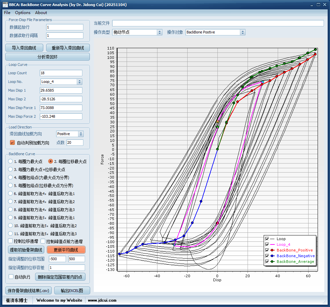Click the black Loop legend line sample
This screenshot has width=330, height=307.
[x=272, y=239]
